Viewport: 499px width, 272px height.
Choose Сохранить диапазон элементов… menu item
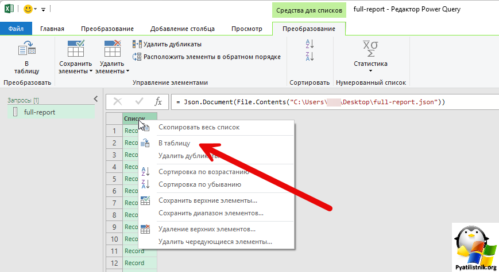[x=216, y=213]
